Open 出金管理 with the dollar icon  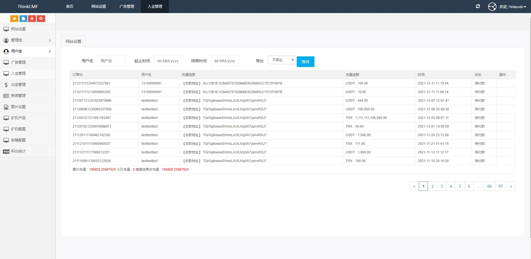click(18, 85)
